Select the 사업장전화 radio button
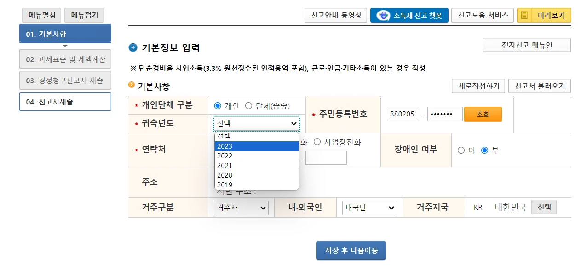Viewport: 587px width, 267px height. pos(317,142)
